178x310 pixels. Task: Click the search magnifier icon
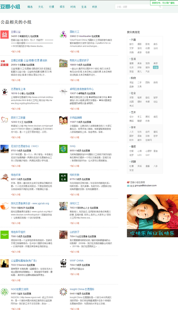160,7
